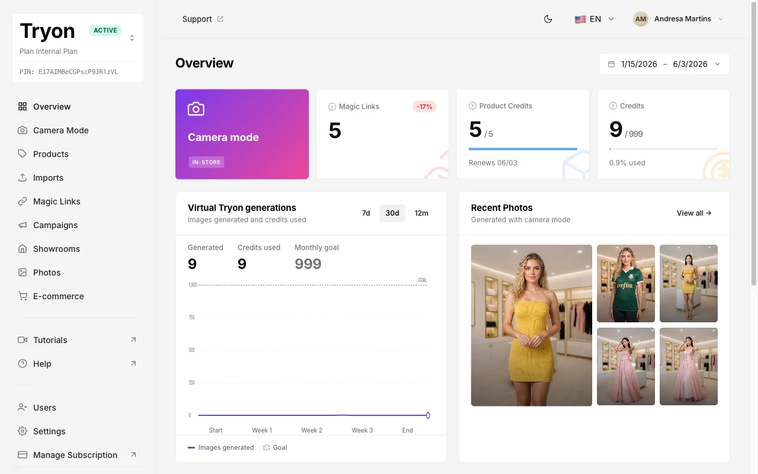
Task: Click the Products tag icon
Action: click(x=23, y=154)
